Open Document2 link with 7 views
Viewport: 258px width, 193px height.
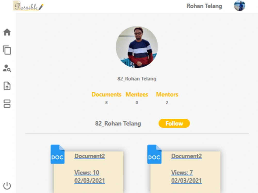(187, 156)
